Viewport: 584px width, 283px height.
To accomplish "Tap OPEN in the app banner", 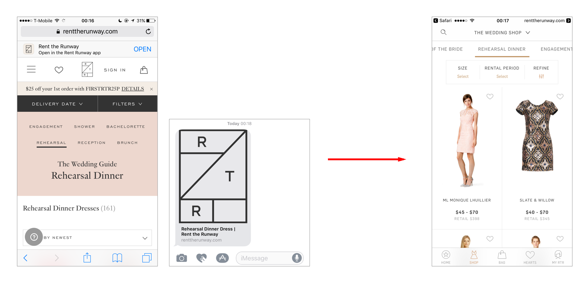I will (x=142, y=49).
